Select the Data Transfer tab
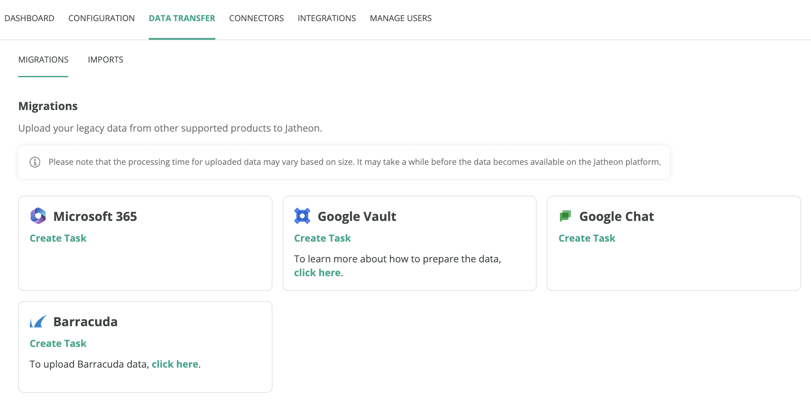This screenshot has height=403, width=811. coord(182,18)
